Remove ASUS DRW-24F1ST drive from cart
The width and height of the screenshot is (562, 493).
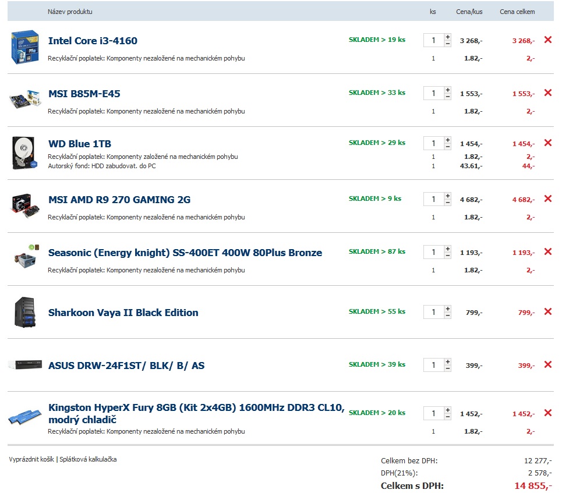pyautogui.click(x=547, y=365)
